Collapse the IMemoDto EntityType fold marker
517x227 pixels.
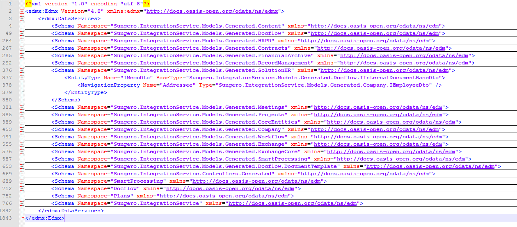(x=22, y=78)
